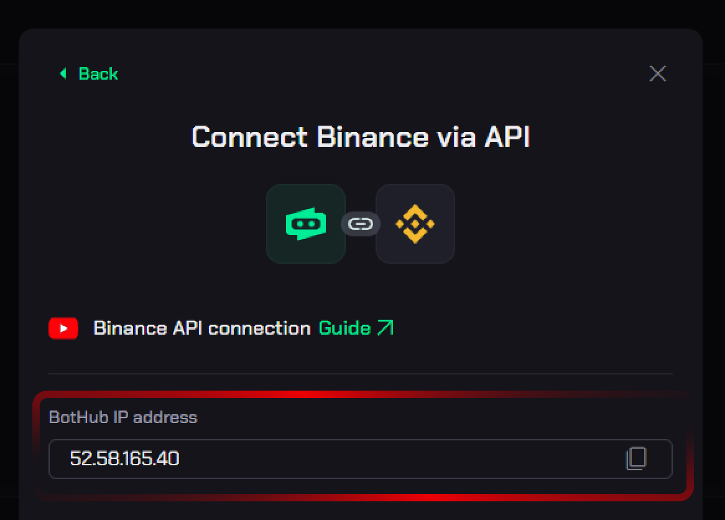
Task: Click the chain link icon between logos
Action: pyautogui.click(x=361, y=224)
